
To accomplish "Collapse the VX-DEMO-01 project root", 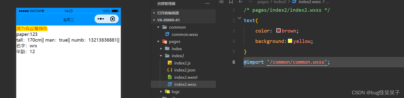I will 154,20.
